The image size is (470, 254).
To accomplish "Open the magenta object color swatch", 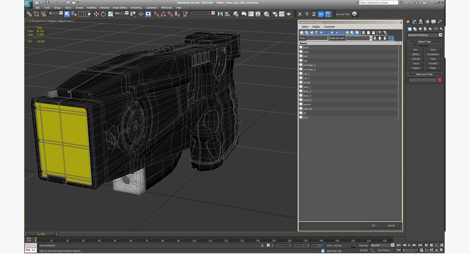I will tap(440, 80).
